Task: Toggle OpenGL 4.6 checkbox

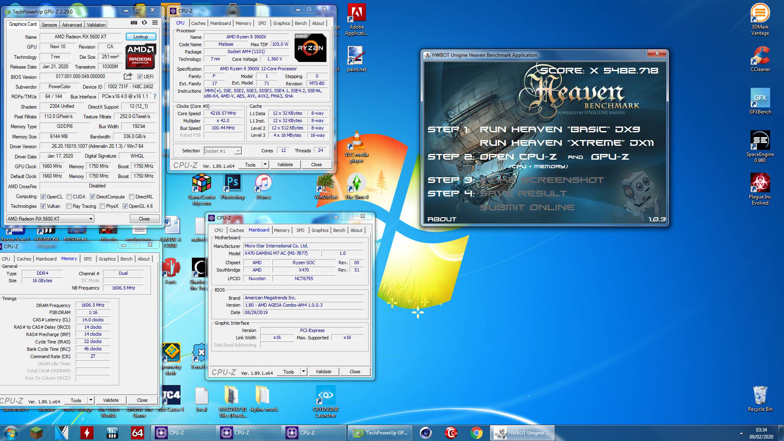Action: (x=125, y=206)
